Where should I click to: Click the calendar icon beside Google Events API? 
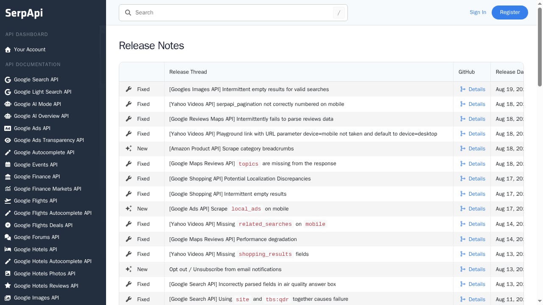(8, 165)
